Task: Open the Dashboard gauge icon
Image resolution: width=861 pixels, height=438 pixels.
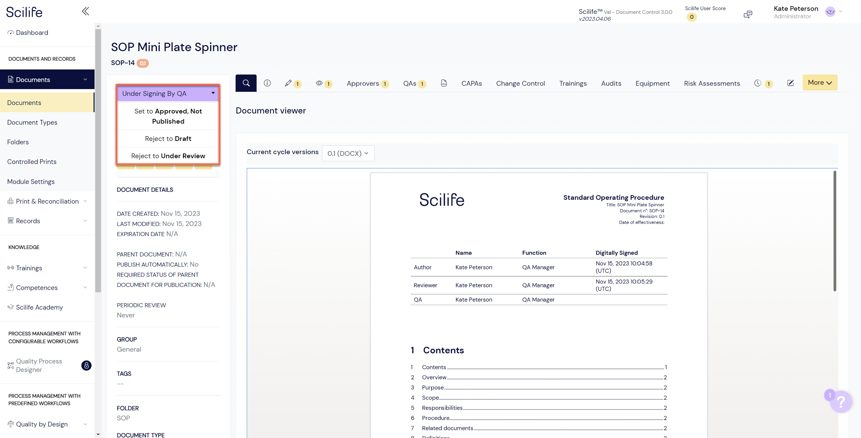Action: click(x=11, y=33)
